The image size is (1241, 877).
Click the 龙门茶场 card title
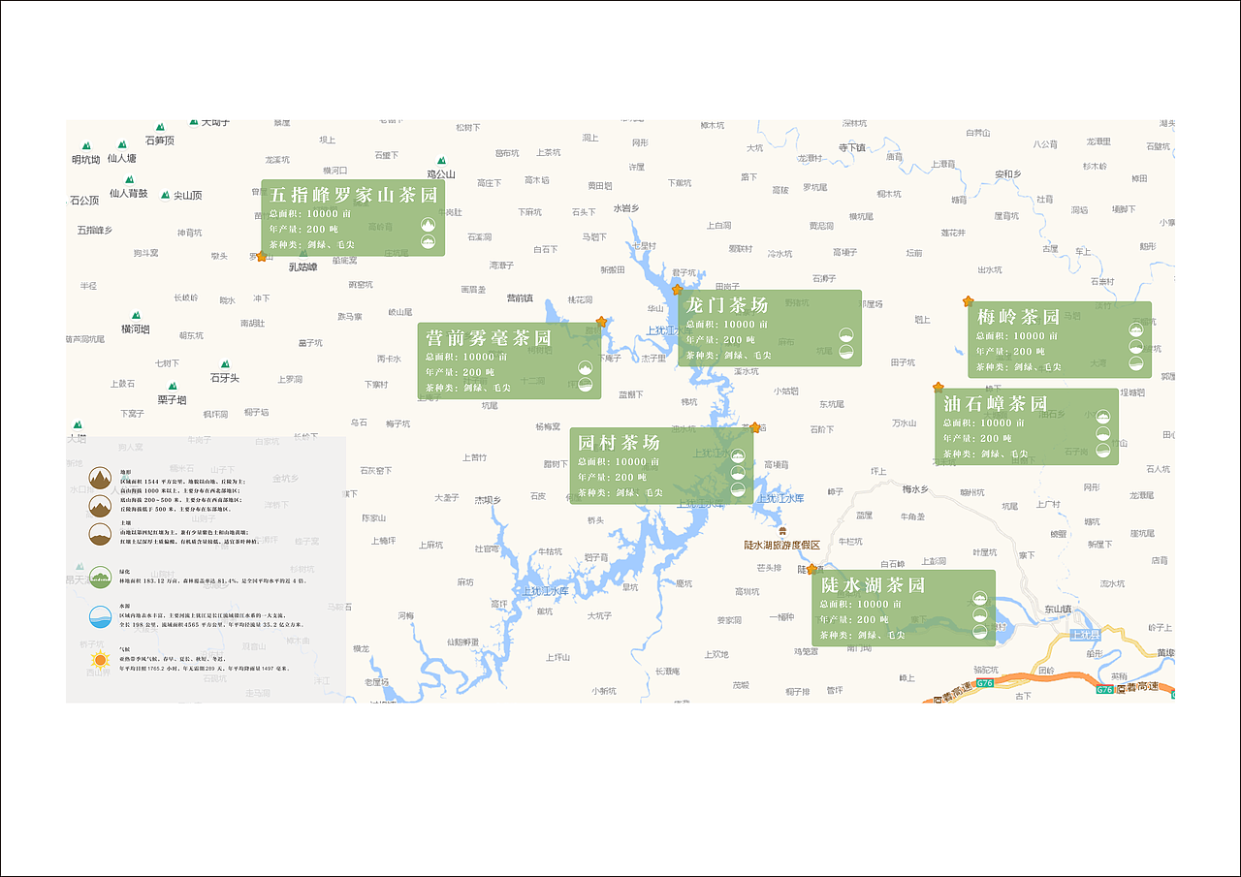[727, 304]
